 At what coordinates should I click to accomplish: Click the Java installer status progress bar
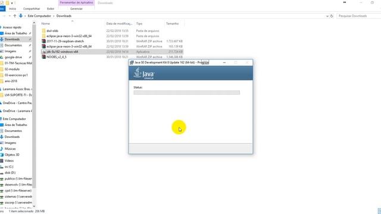(x=186, y=93)
